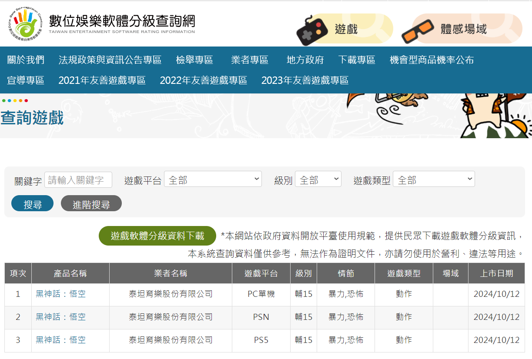The height and width of the screenshot is (359, 532).
Task: Open the 關於我們 menu
Action: point(26,60)
